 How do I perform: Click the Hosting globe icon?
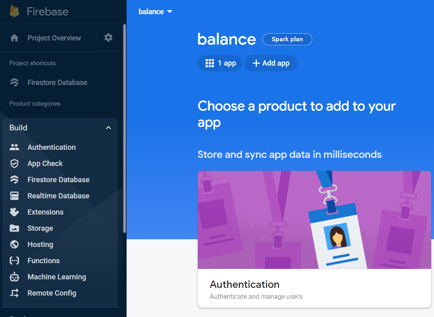(x=15, y=245)
